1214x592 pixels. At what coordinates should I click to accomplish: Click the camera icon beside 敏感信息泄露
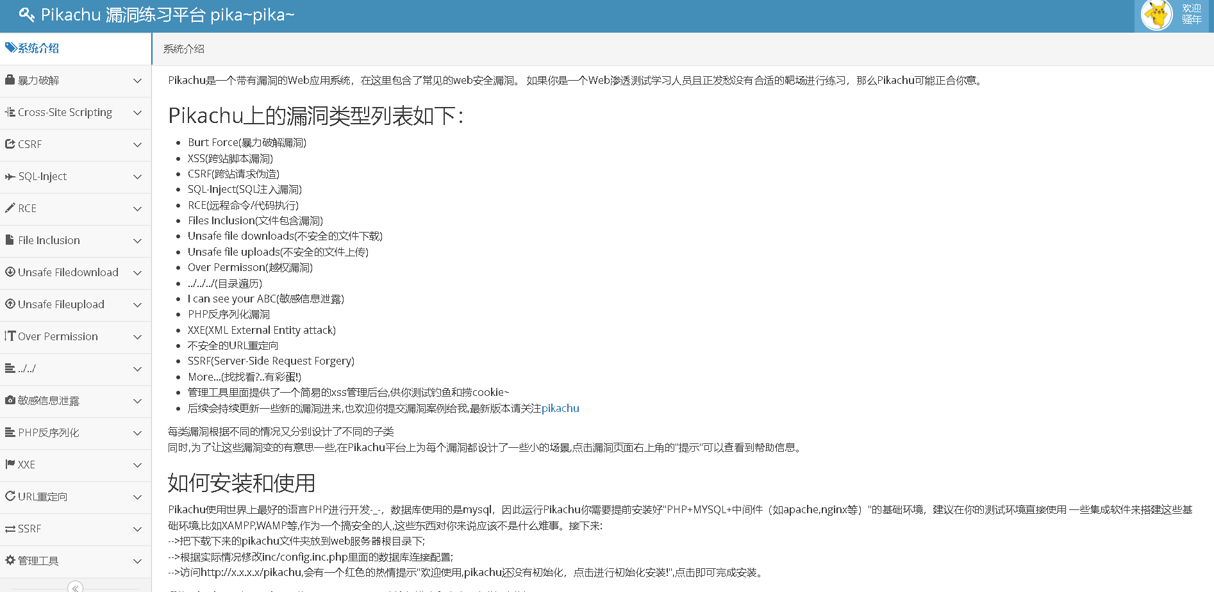[10, 400]
